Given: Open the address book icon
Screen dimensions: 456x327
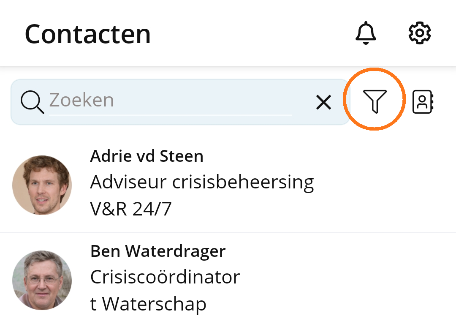Looking at the screenshot, I should [x=423, y=101].
